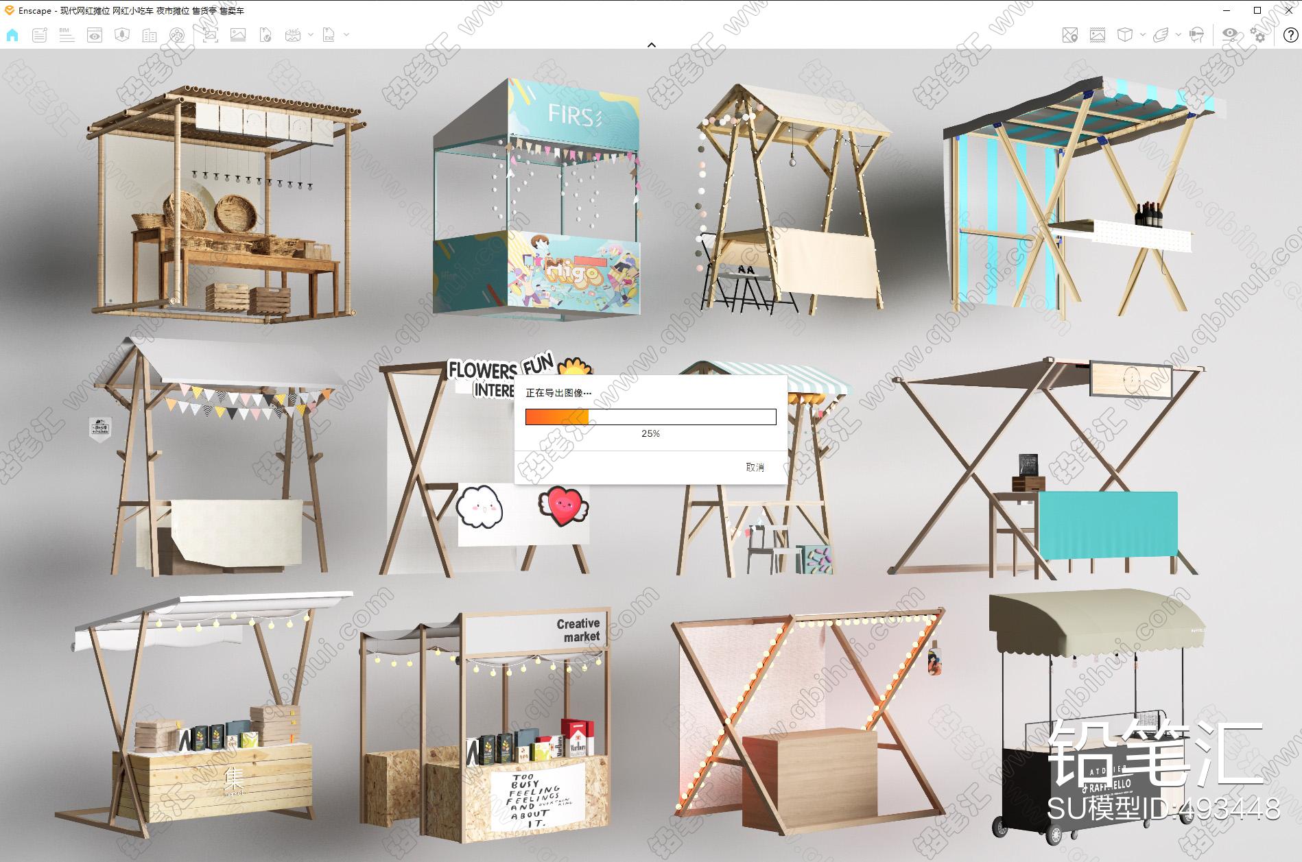Expand the EXE export options arrow
The image size is (1302, 862).
coord(346,34)
